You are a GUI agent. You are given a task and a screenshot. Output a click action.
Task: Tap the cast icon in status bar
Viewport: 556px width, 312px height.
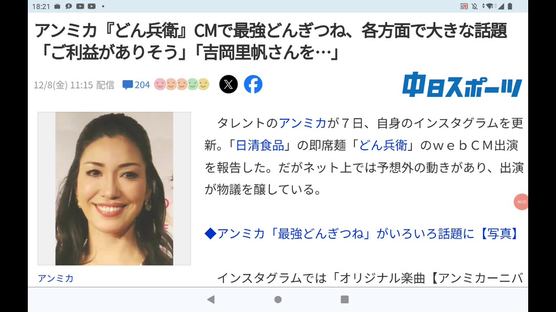click(464, 6)
